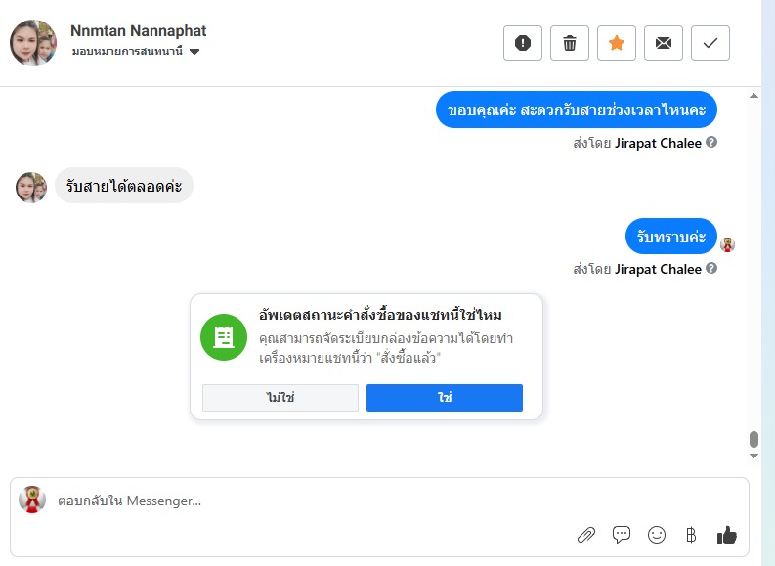
Task: Click the Nnmtan Nannaphat contact name
Action: (x=139, y=31)
